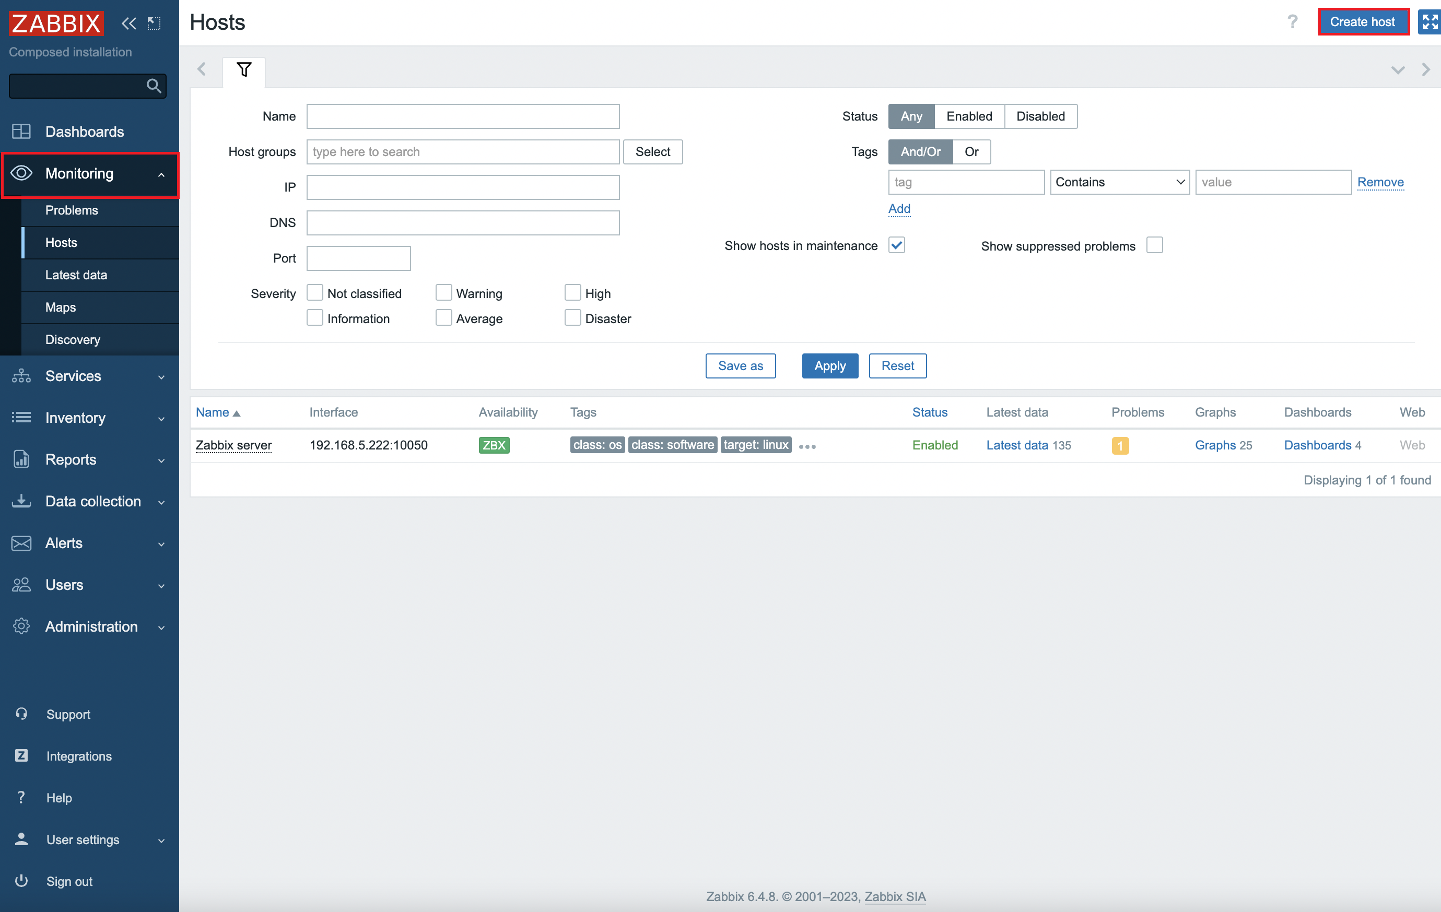This screenshot has height=912, width=1441.
Task: Click the Create host button
Action: point(1363,22)
